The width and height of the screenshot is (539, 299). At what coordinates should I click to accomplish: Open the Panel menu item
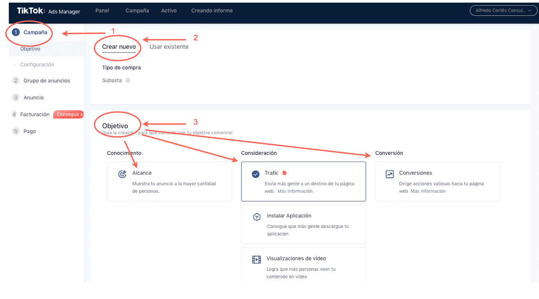pos(102,10)
